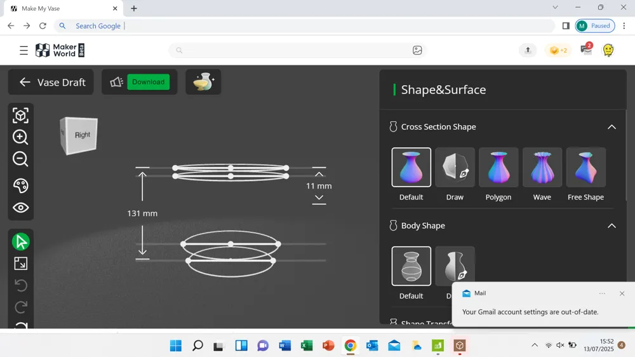Decrease the 11 mm value with down chevron
The height and width of the screenshot is (357, 635).
click(x=319, y=198)
